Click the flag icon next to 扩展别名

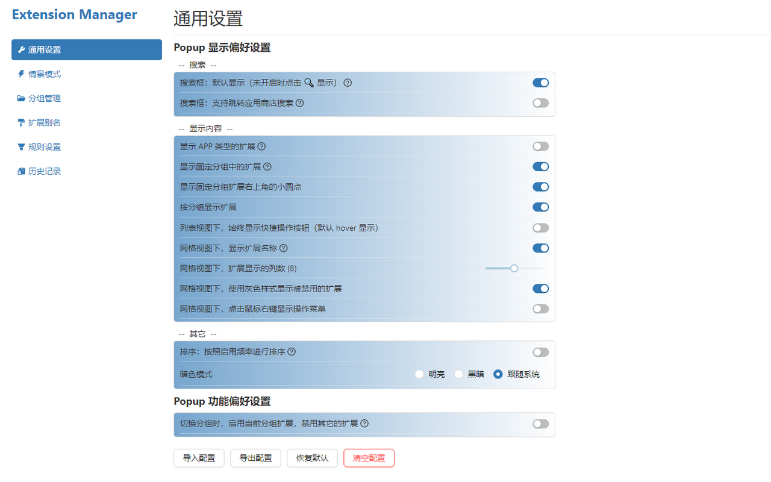20,122
